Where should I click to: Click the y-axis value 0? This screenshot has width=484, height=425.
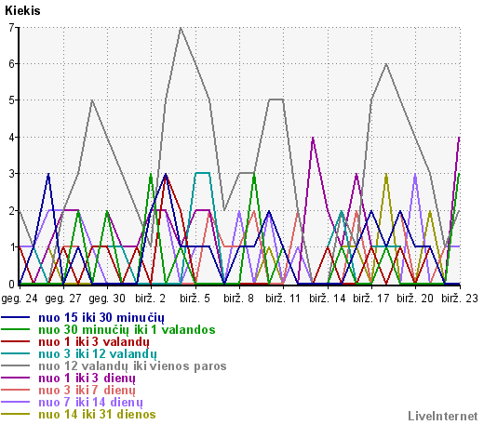click(12, 284)
